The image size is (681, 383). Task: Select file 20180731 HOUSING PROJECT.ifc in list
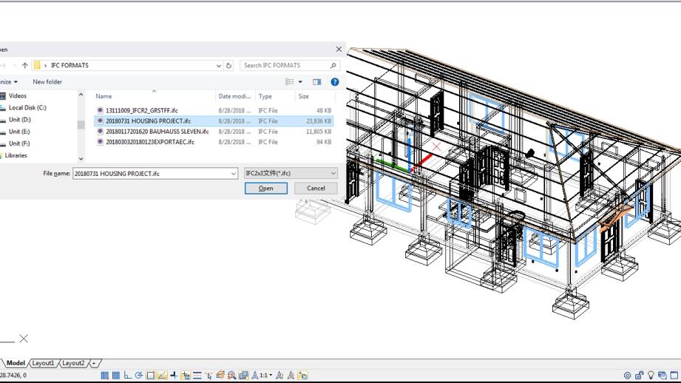(x=214, y=121)
